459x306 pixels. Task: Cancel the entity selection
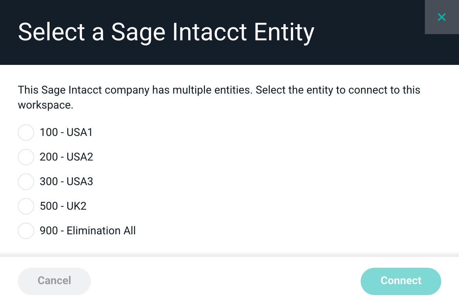click(54, 281)
